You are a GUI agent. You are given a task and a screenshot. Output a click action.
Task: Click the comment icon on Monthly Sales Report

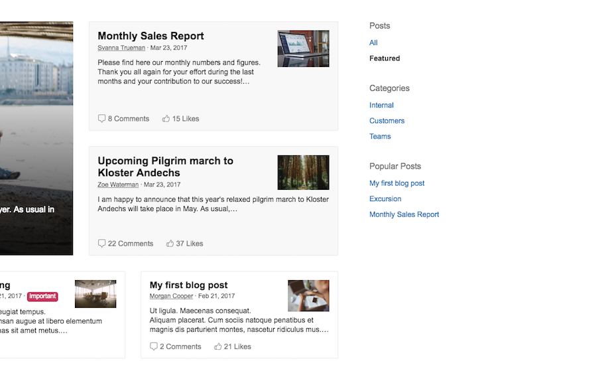coord(101,119)
